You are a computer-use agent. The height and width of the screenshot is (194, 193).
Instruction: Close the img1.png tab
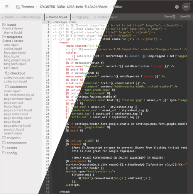point(73,17)
